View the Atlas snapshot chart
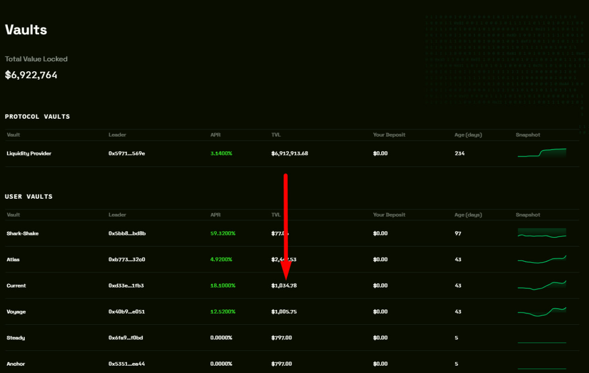The height and width of the screenshot is (373, 589). point(542,259)
